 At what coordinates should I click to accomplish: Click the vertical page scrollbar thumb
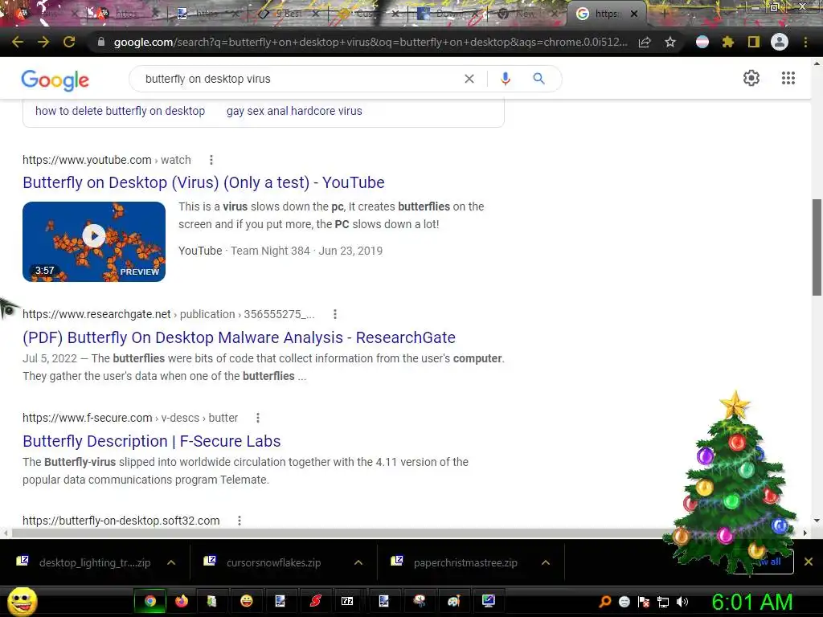point(817,247)
